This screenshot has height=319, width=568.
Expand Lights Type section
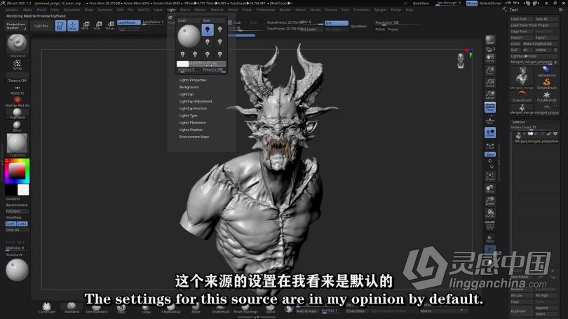[x=189, y=116]
